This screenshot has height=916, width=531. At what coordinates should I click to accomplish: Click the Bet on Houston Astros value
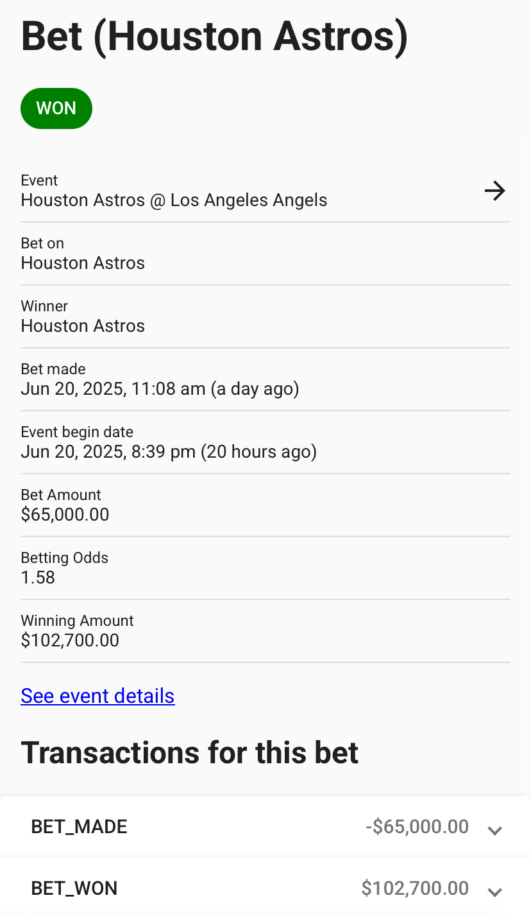click(83, 263)
